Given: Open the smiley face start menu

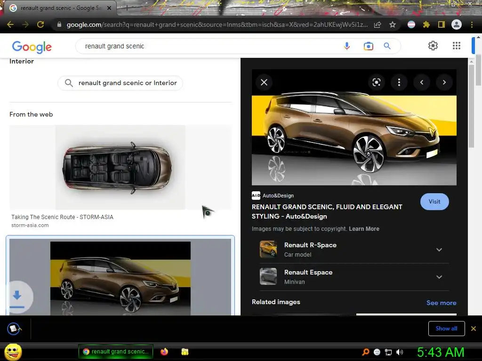Looking at the screenshot, I should pos(13,352).
